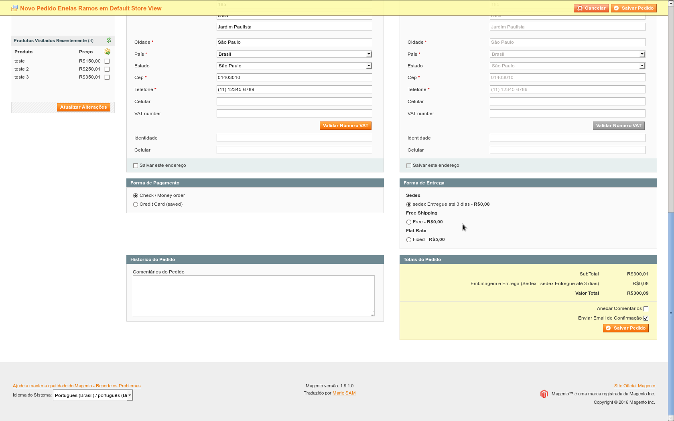Viewport: 674px width, 421px height.
Task: Choose Fixed R$5,00 flat rate shipping
Action: (x=409, y=240)
